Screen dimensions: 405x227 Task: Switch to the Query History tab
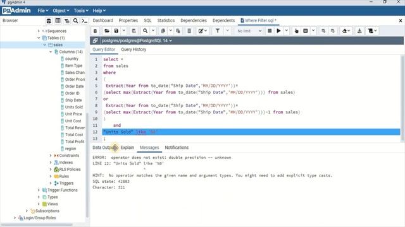(134, 49)
